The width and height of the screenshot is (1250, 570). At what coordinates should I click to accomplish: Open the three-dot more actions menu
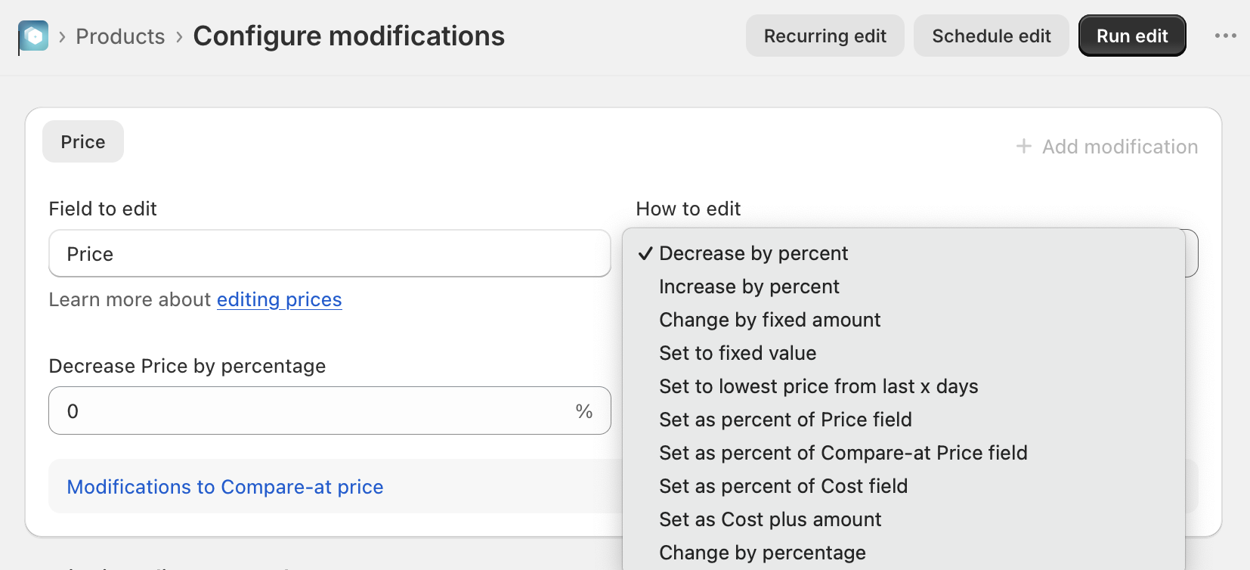coord(1225,36)
